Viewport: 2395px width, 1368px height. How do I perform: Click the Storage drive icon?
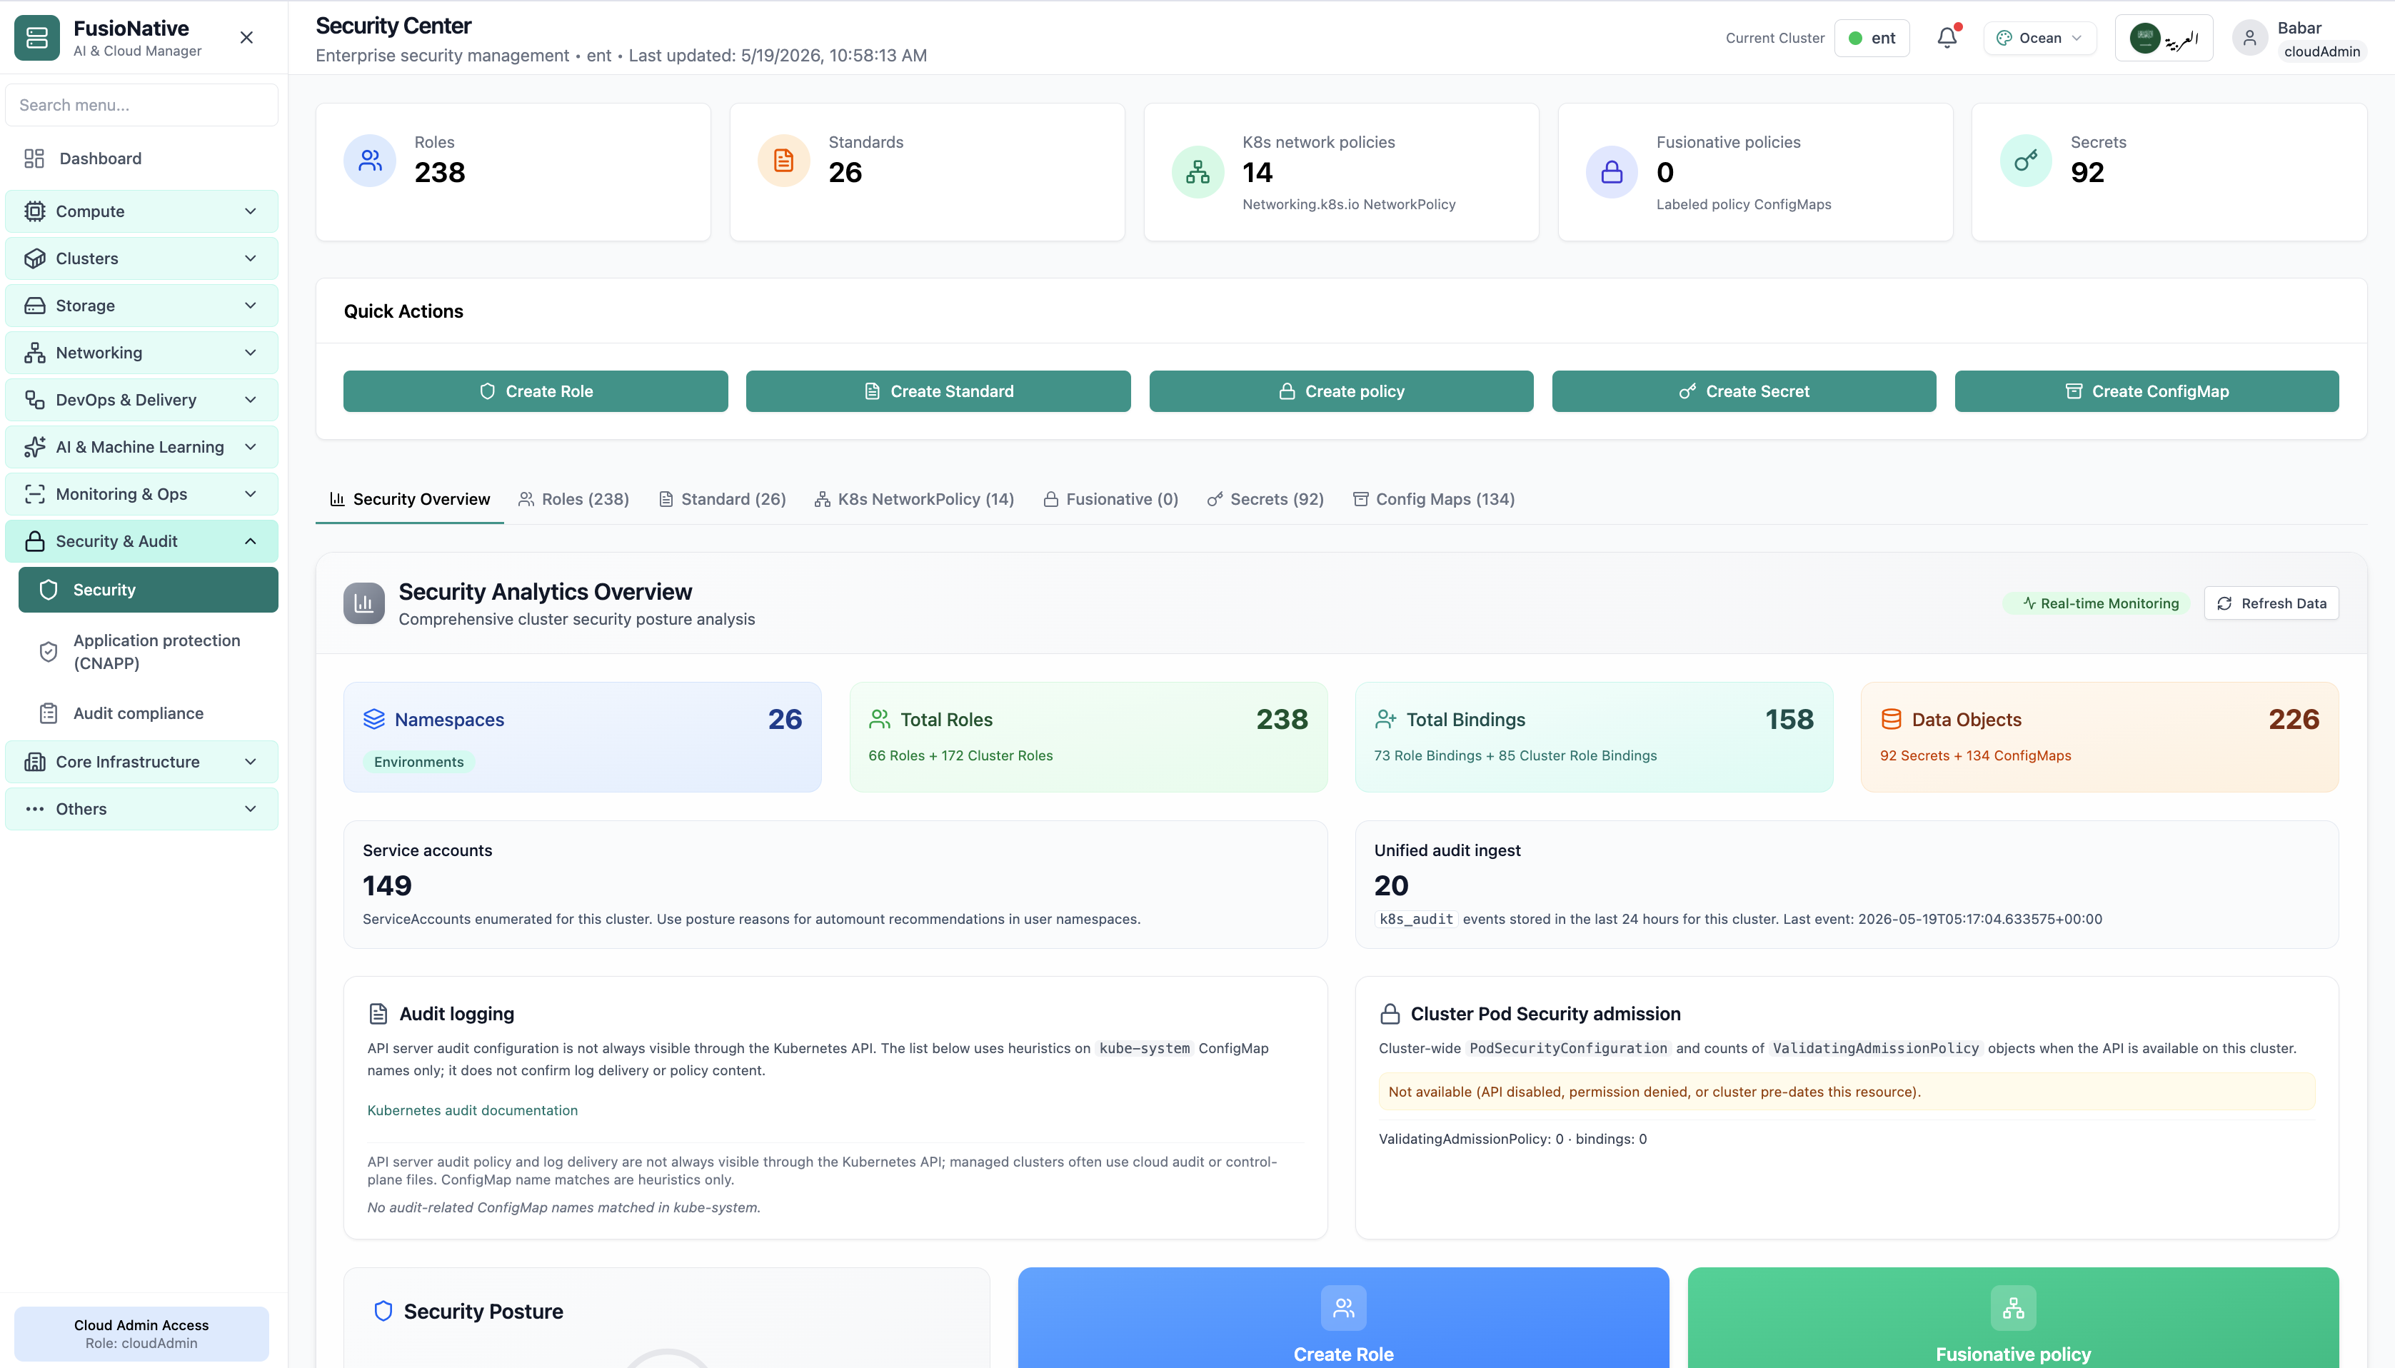pyautogui.click(x=35, y=306)
